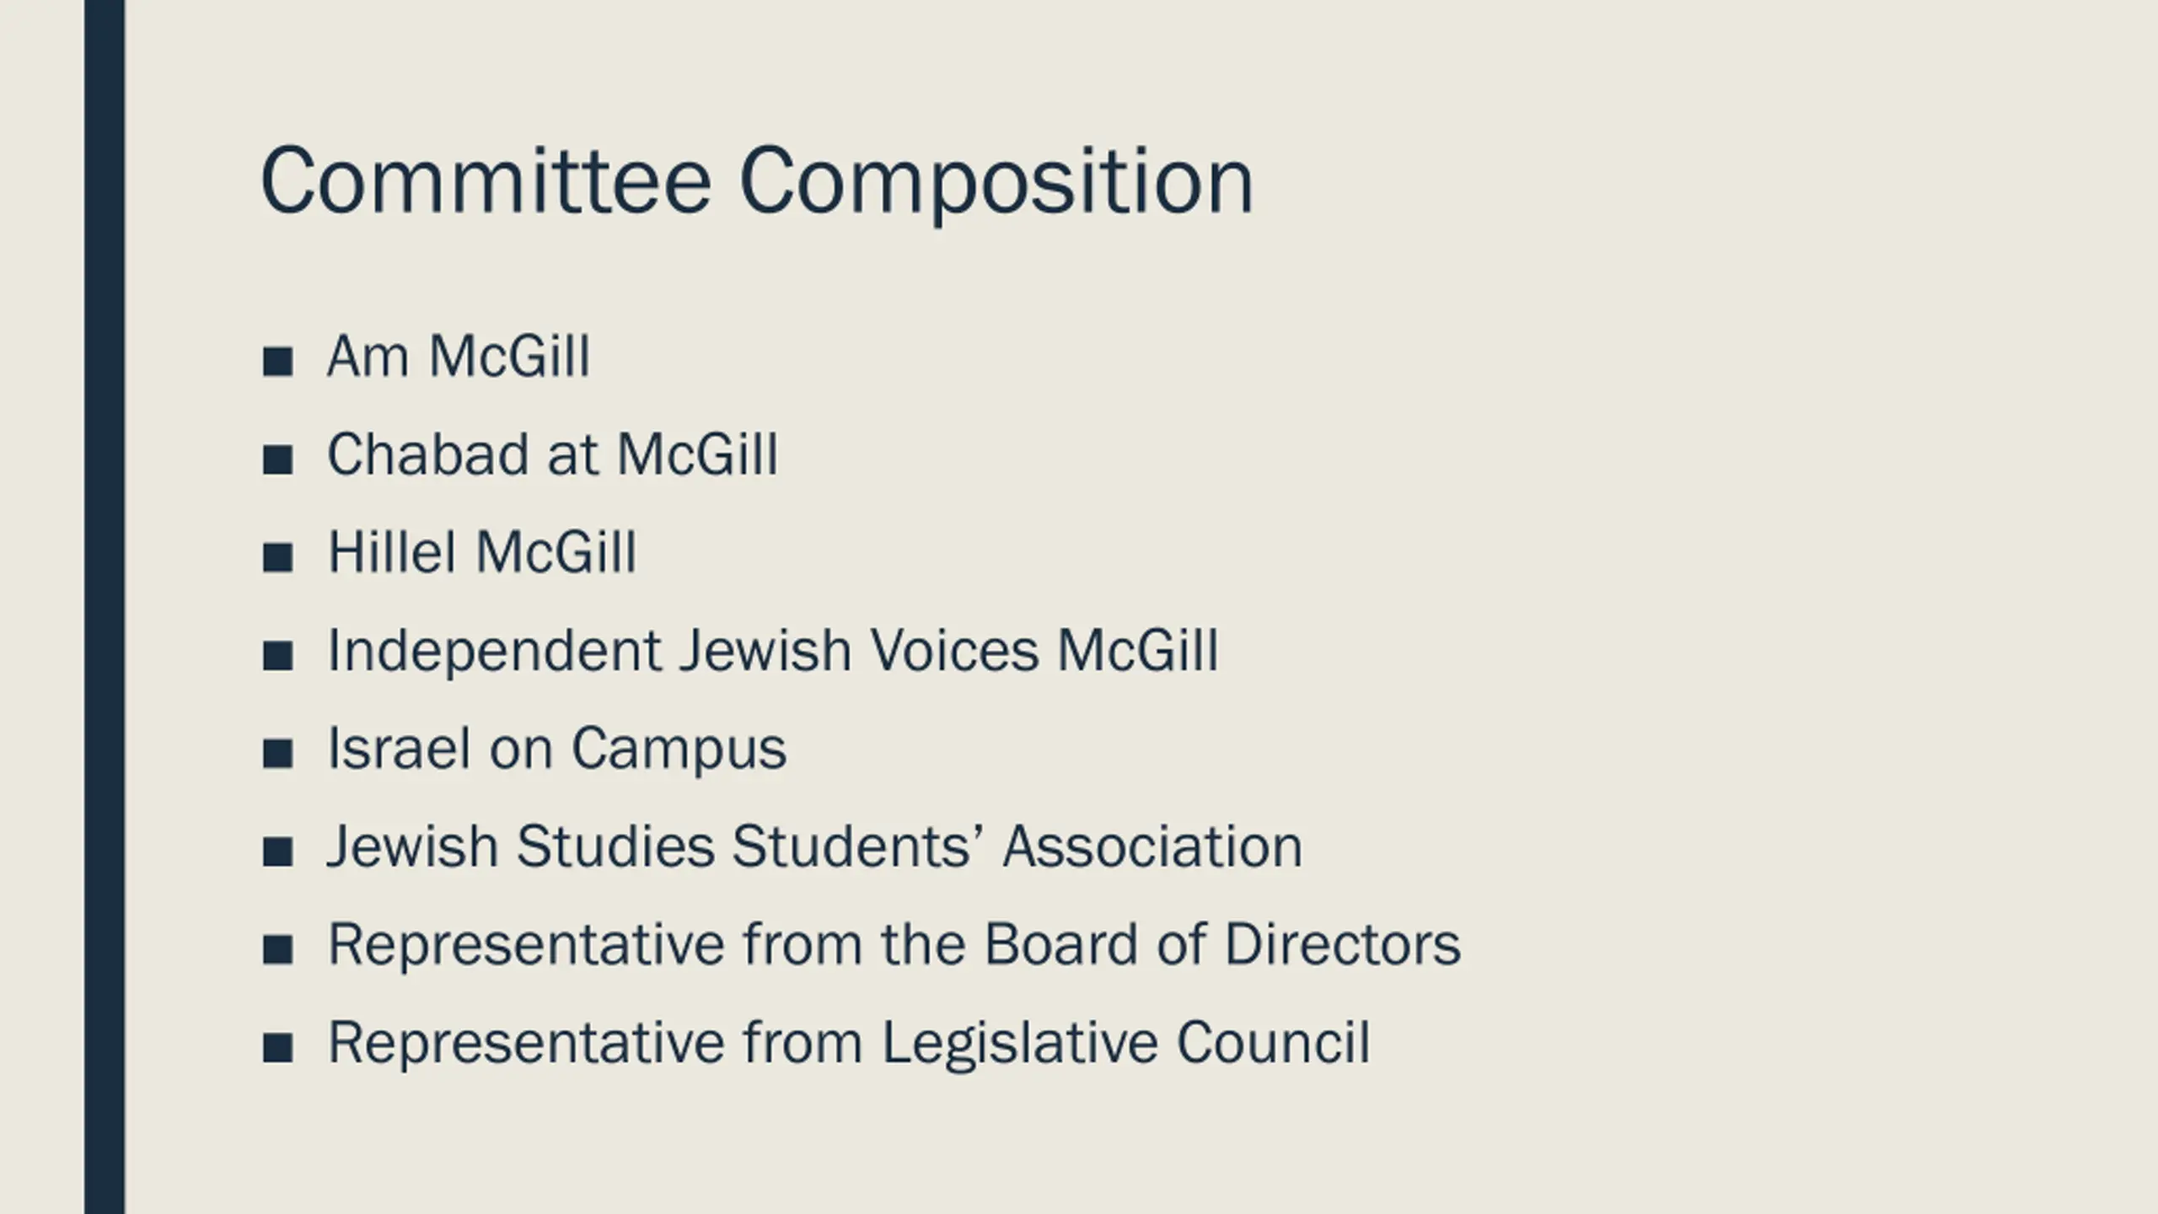Select the Hillel McGill list item
This screenshot has height=1214, width=2158.
pyautogui.click(x=482, y=552)
